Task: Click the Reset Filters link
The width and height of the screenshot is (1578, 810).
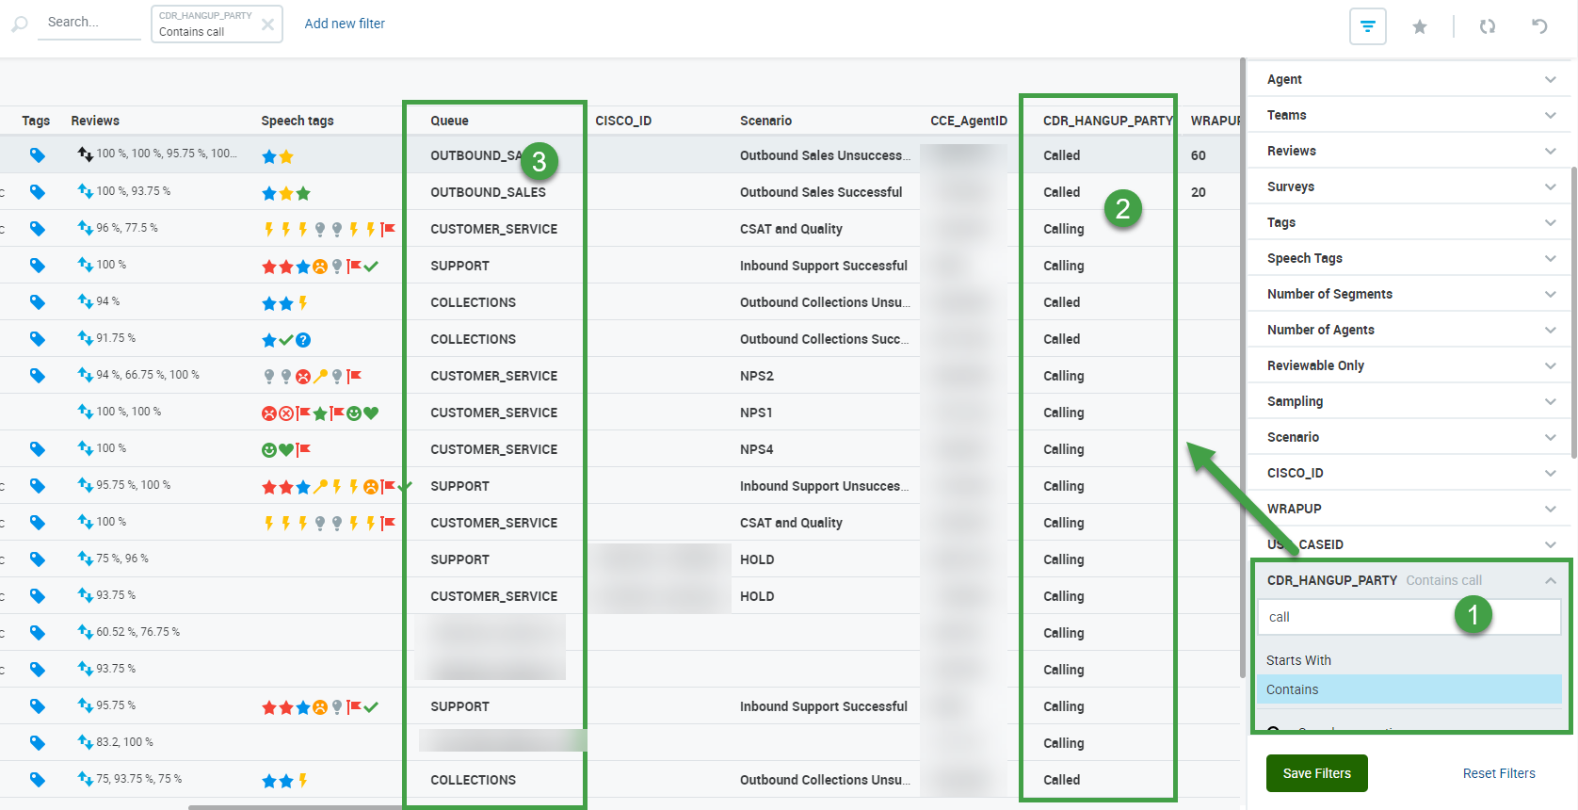Action: [x=1498, y=773]
